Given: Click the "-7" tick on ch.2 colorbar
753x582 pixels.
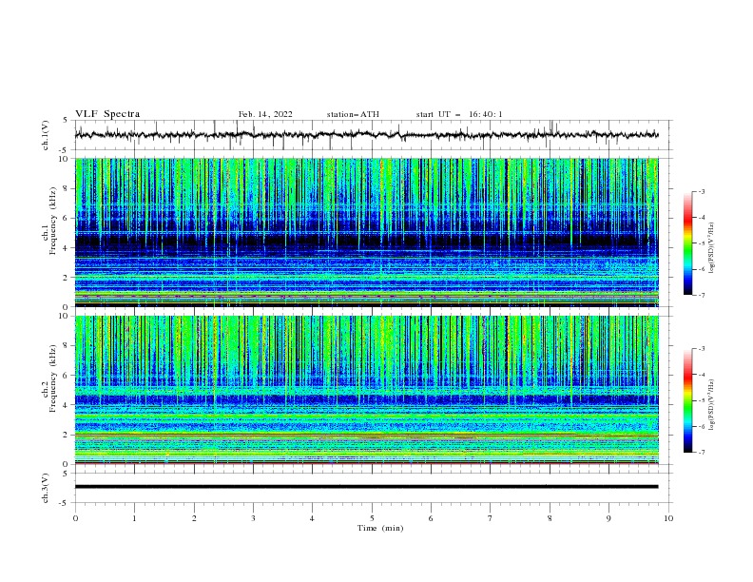Looking at the screenshot, I should point(701,453).
